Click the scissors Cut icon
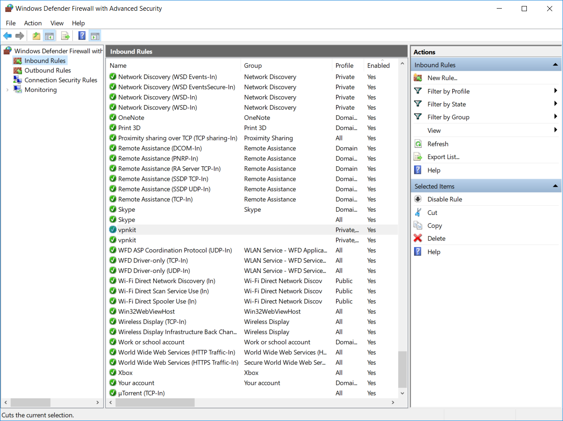This screenshot has height=421, width=563. point(418,213)
